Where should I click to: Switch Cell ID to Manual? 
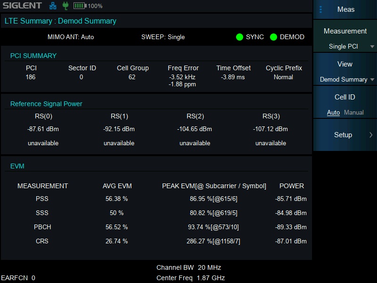coord(354,112)
